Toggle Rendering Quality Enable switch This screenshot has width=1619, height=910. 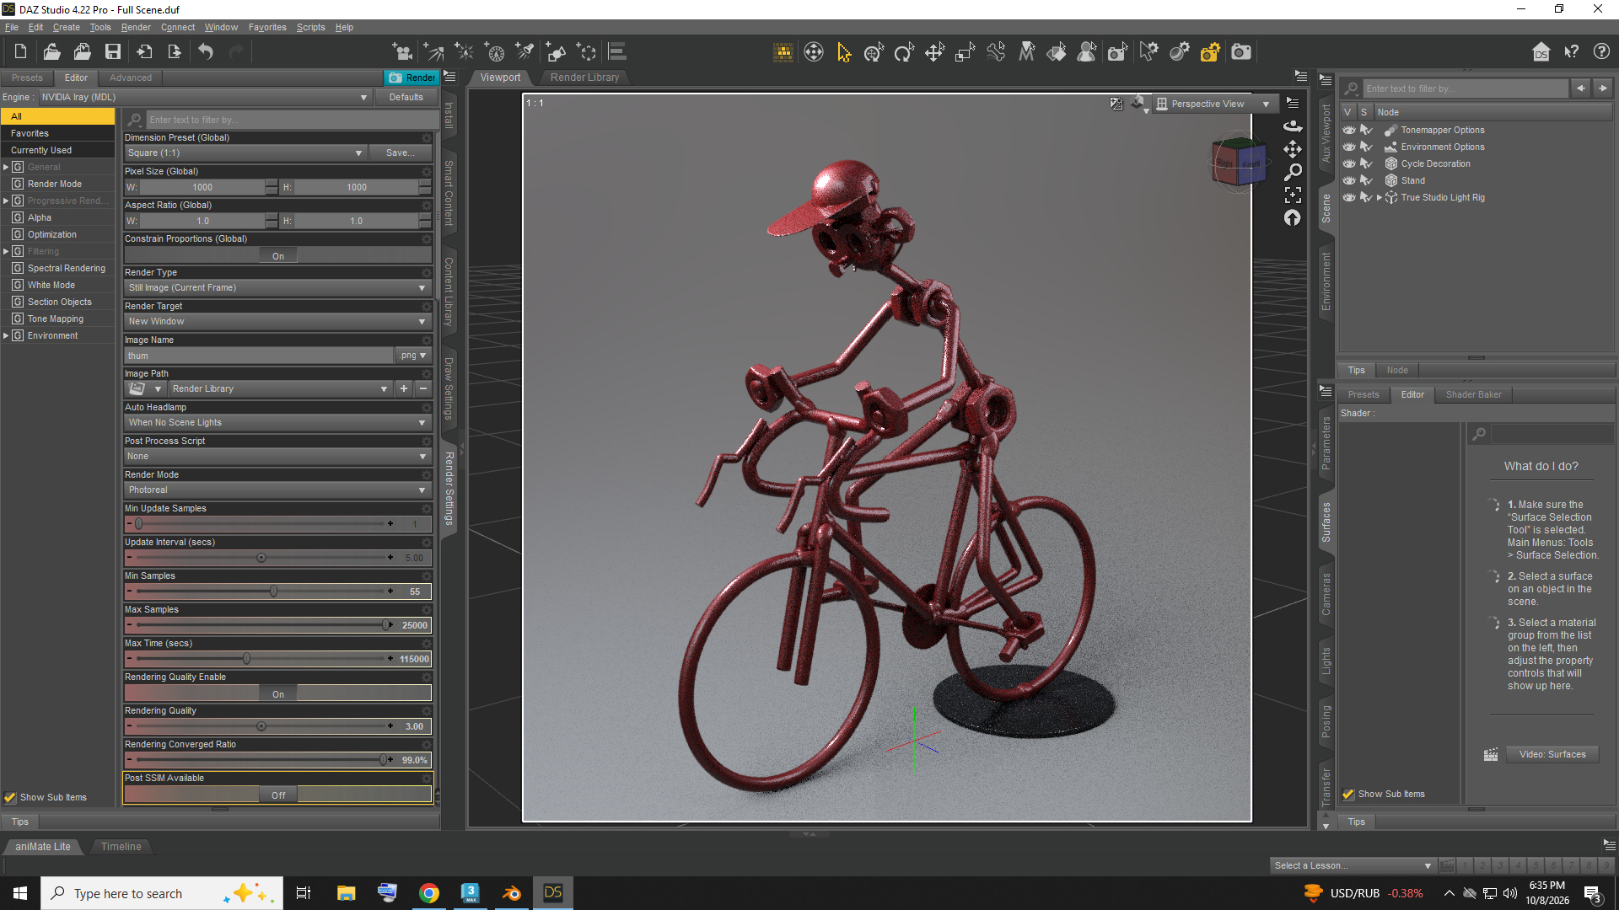coord(278,693)
